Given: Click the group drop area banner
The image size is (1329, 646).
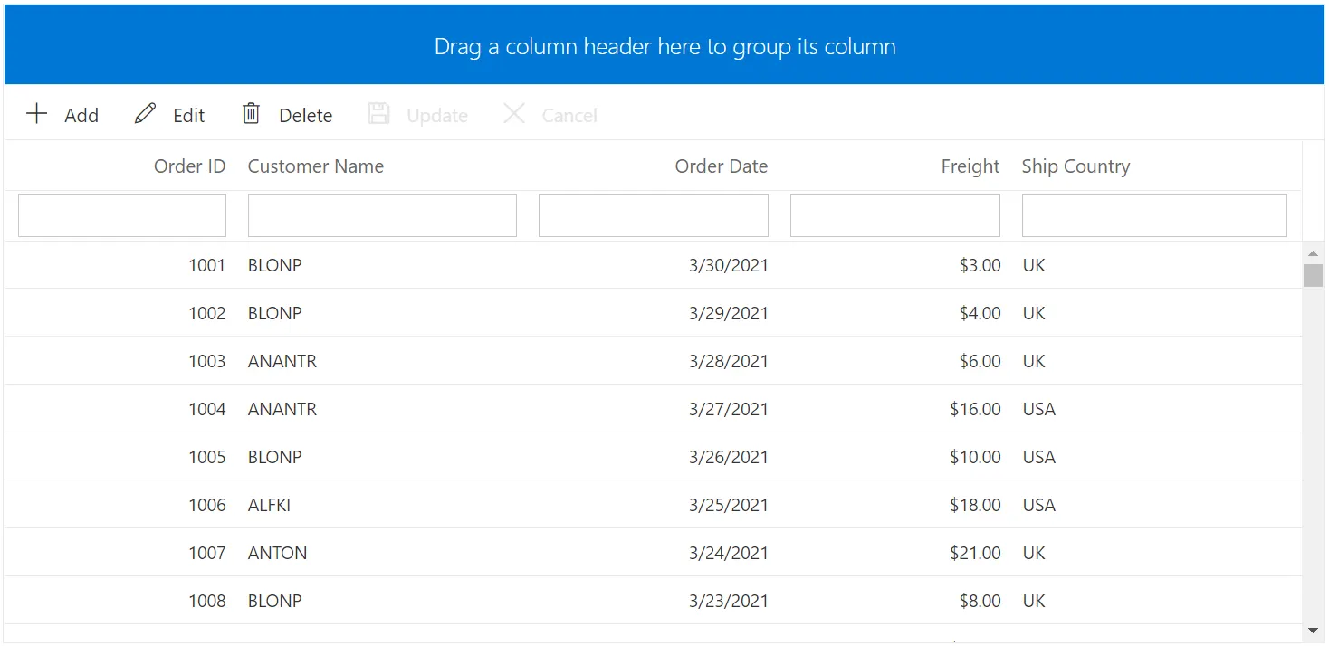Looking at the screenshot, I should tap(664, 45).
